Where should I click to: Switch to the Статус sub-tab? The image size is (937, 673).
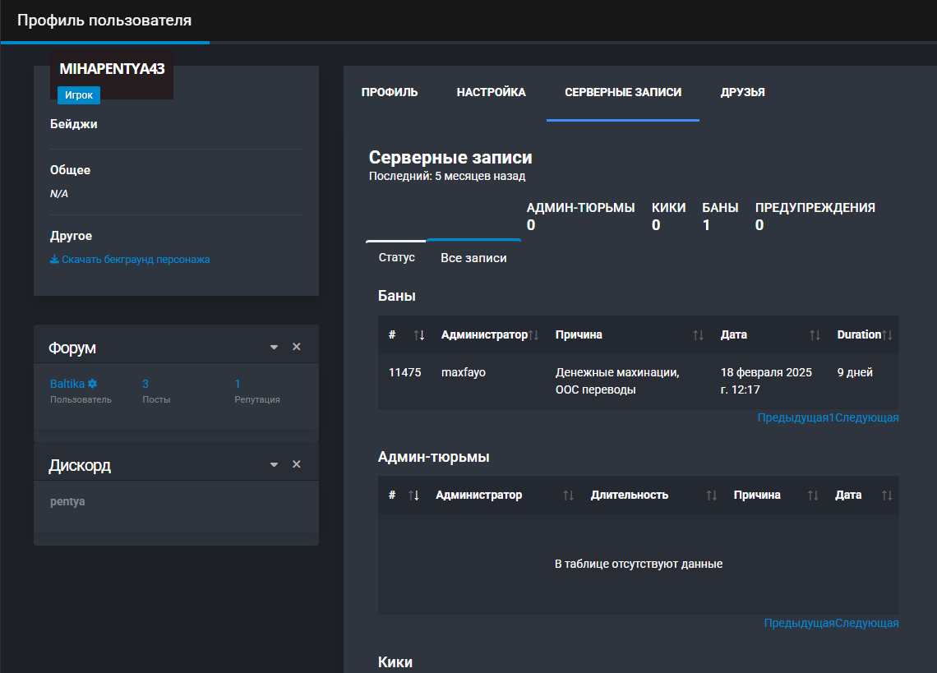[397, 257]
